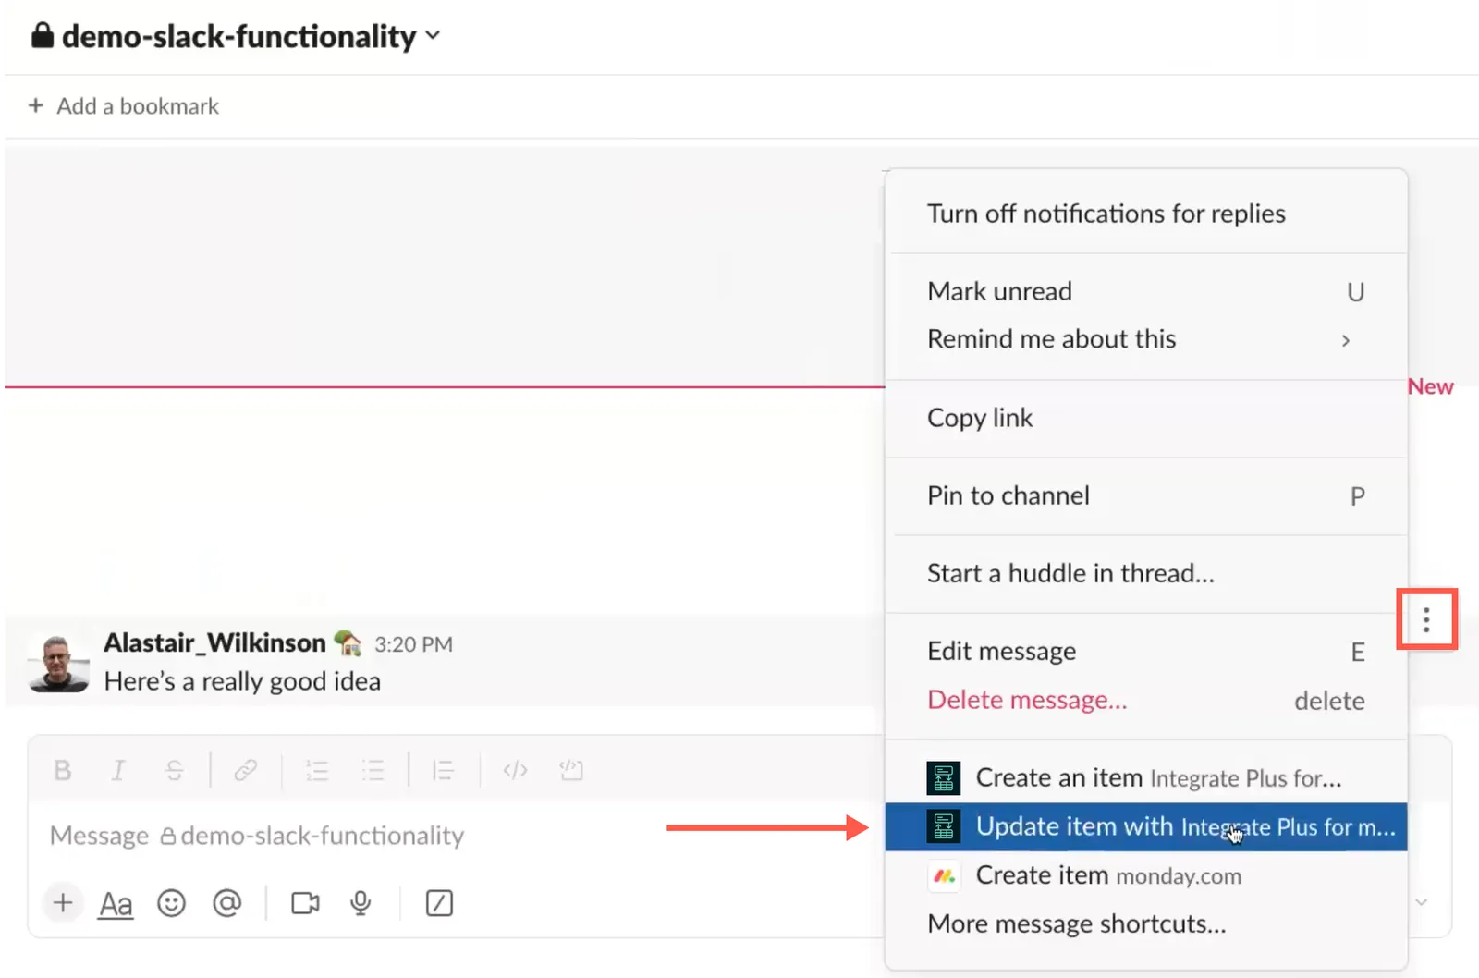
Task: Record an audio clip with microphone
Action: point(361,902)
